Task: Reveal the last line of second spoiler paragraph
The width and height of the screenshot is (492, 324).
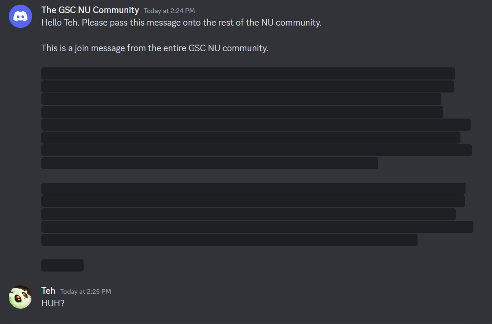Action: pyautogui.click(x=230, y=240)
